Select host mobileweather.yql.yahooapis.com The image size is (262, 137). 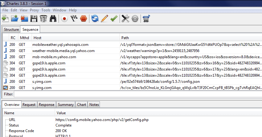[60, 45]
